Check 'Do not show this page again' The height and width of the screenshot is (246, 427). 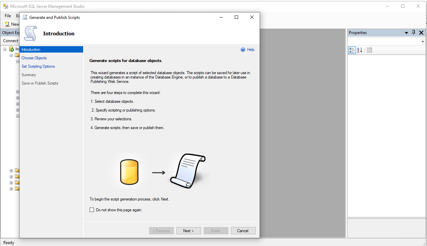point(92,210)
